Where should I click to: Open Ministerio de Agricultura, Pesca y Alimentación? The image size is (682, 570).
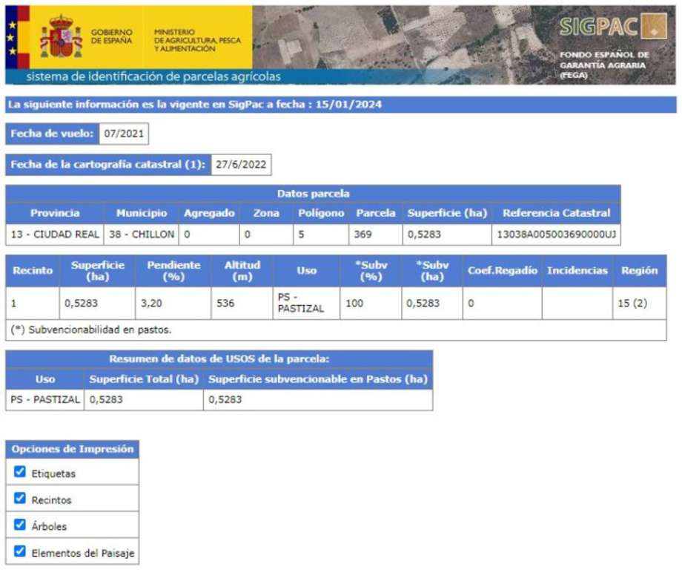(196, 41)
